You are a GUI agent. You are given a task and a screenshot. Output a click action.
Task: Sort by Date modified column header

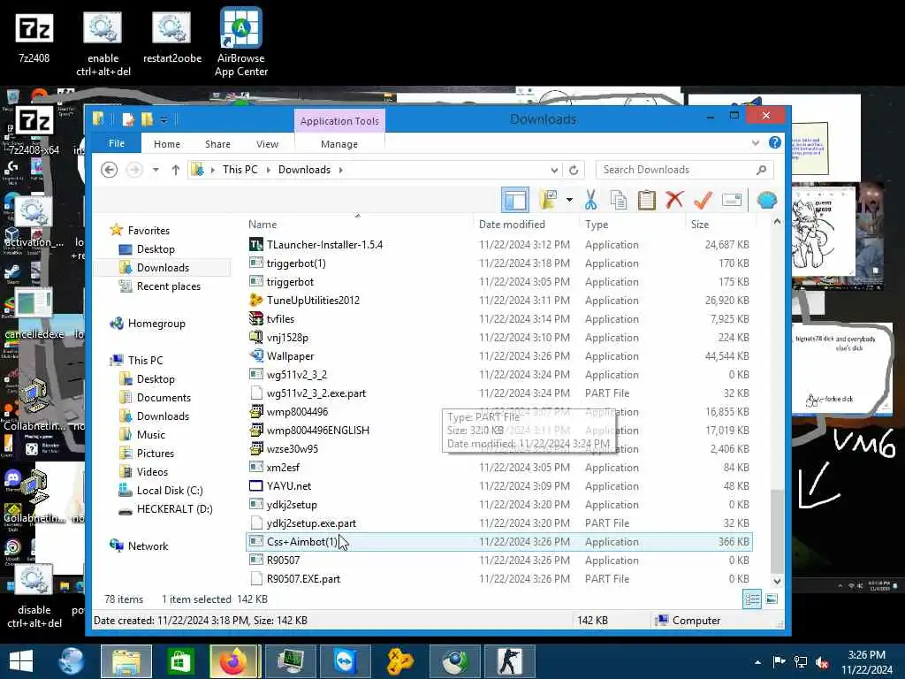coord(525,225)
